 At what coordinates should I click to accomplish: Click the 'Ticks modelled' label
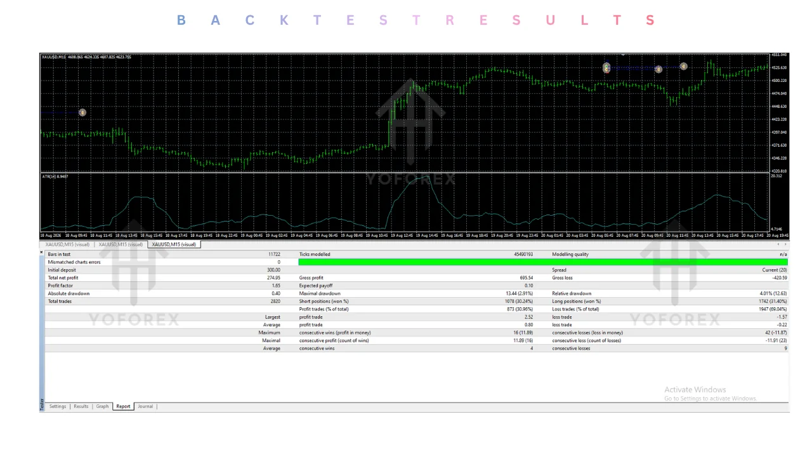pos(315,254)
